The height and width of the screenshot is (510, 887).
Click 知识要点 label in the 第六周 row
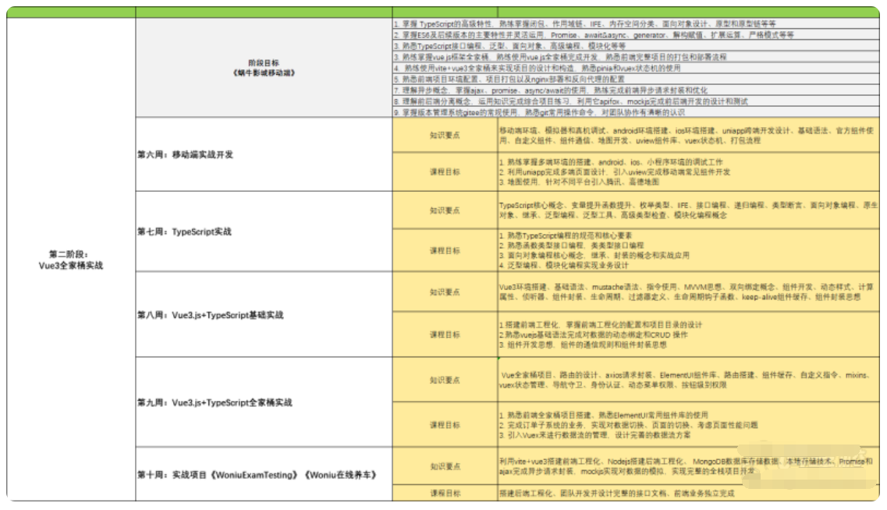tap(445, 135)
